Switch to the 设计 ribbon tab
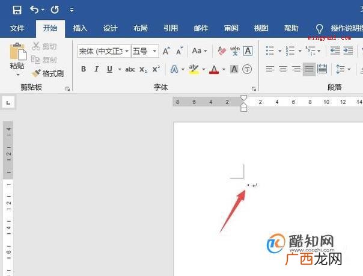The image size is (363, 276). pyautogui.click(x=110, y=28)
